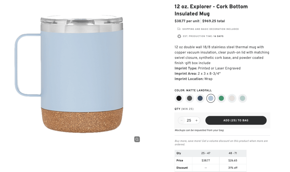
Task: Click the quantity input showing 25
Action: pos(189,120)
